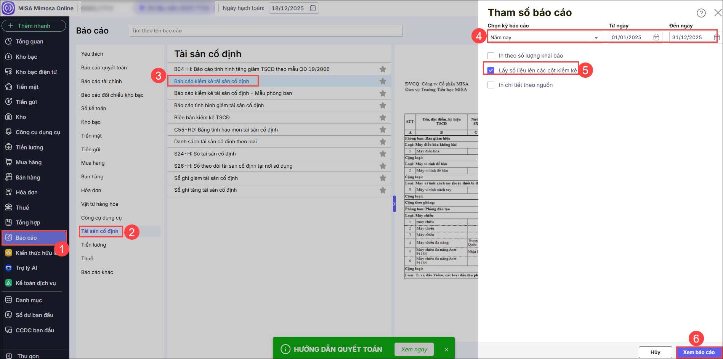
Task: Select the Tài sản cố định category
Action: click(x=100, y=231)
